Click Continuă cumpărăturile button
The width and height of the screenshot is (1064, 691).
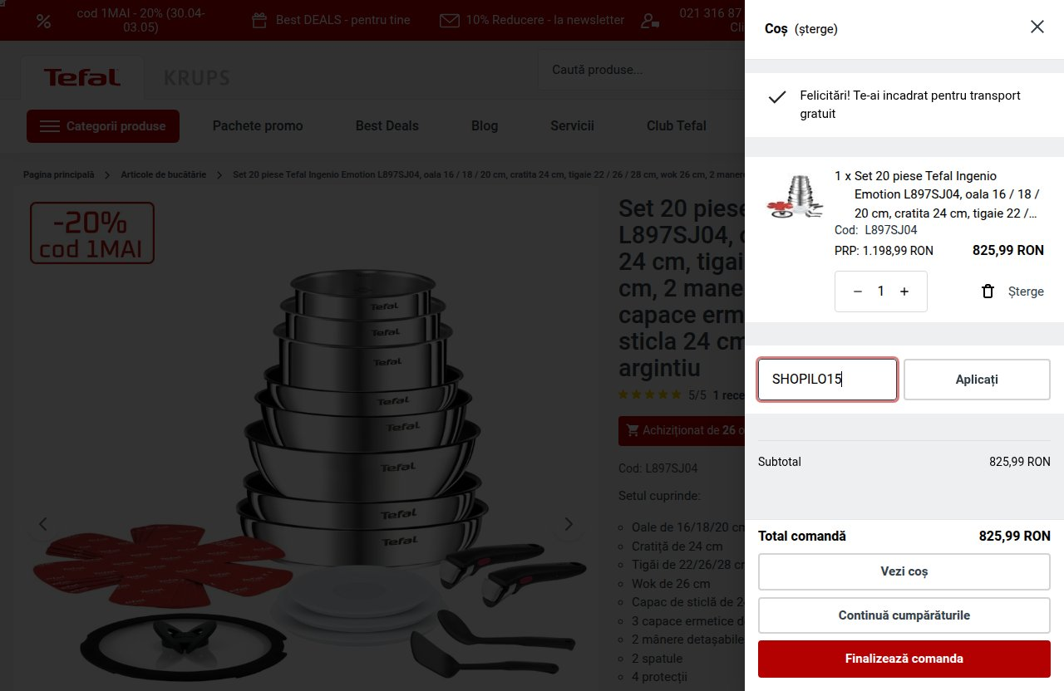tap(904, 615)
